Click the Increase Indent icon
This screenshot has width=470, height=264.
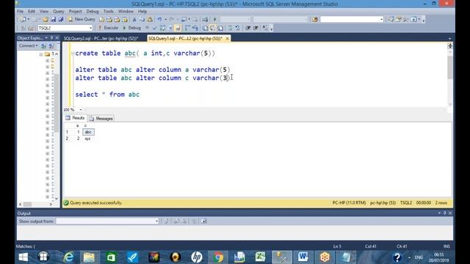coord(256,28)
